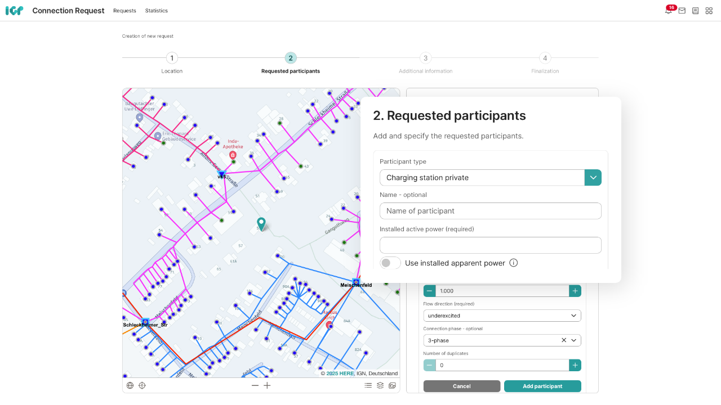Screen dimensions: 721x405
Task: Expand the Participant type dropdown
Action: pos(593,178)
